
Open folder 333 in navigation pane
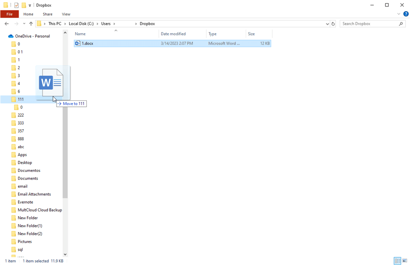click(x=21, y=123)
